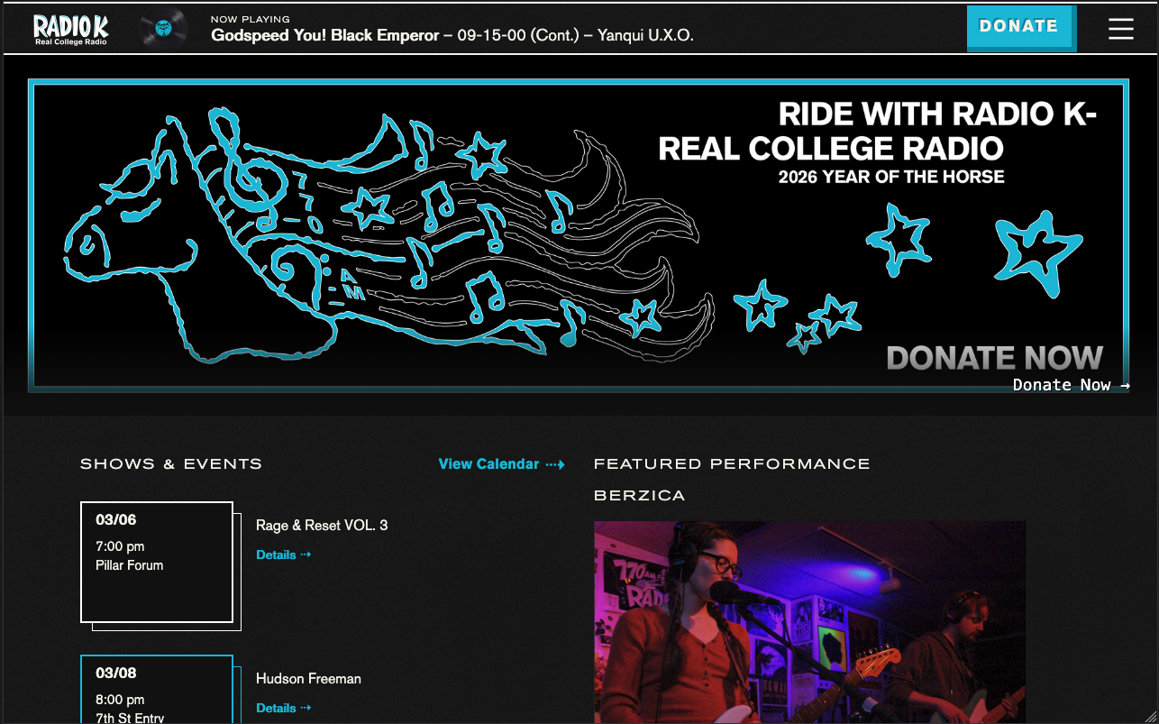Click the spinning vinyl record icon
Image resolution: width=1159 pixels, height=724 pixels.
pyautogui.click(x=163, y=29)
